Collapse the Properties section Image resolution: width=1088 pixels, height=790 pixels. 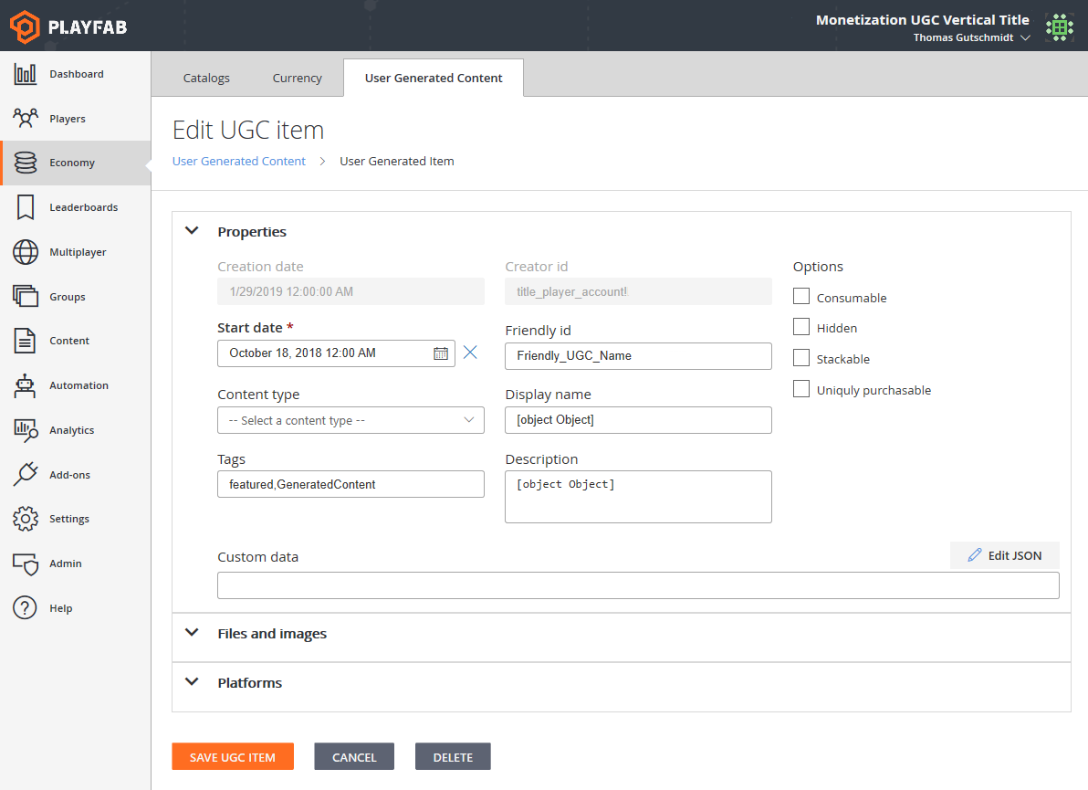[x=193, y=230]
